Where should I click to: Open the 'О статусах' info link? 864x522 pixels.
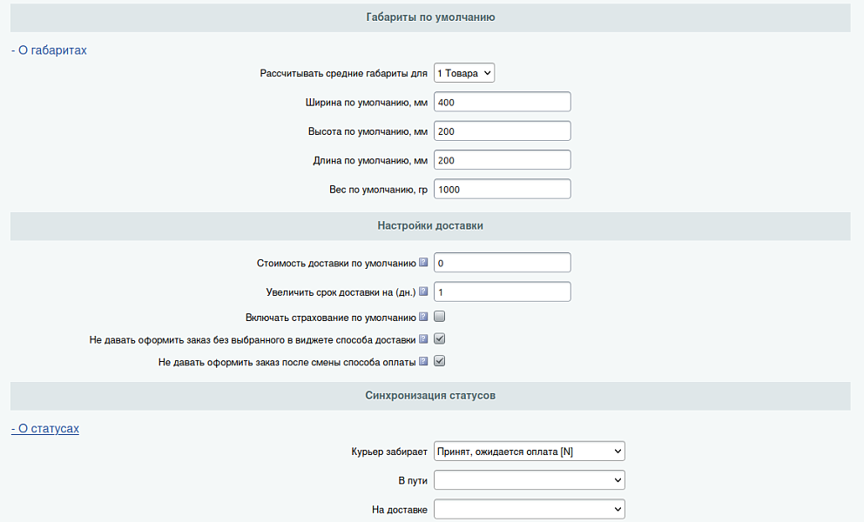coord(45,429)
